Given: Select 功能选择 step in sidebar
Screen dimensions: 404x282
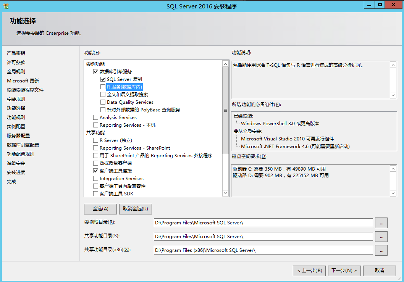Looking at the screenshot, I should click(x=16, y=108).
